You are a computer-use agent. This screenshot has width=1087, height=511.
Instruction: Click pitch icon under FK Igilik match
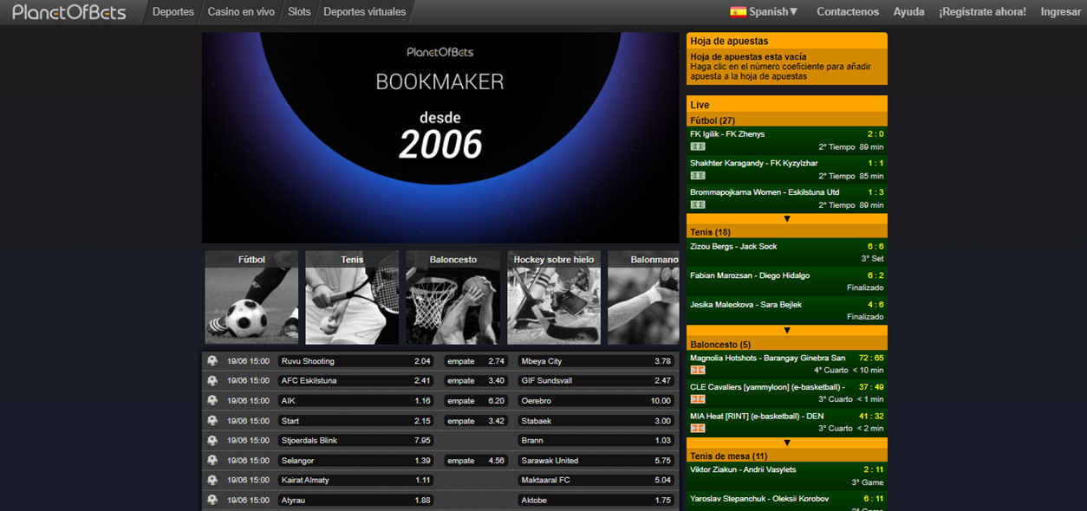coord(698,146)
